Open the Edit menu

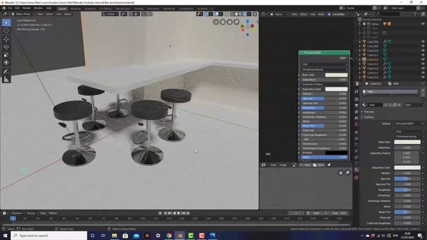(17, 8)
